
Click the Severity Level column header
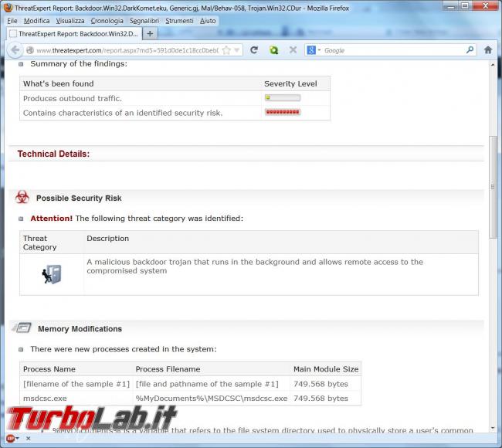click(x=290, y=84)
